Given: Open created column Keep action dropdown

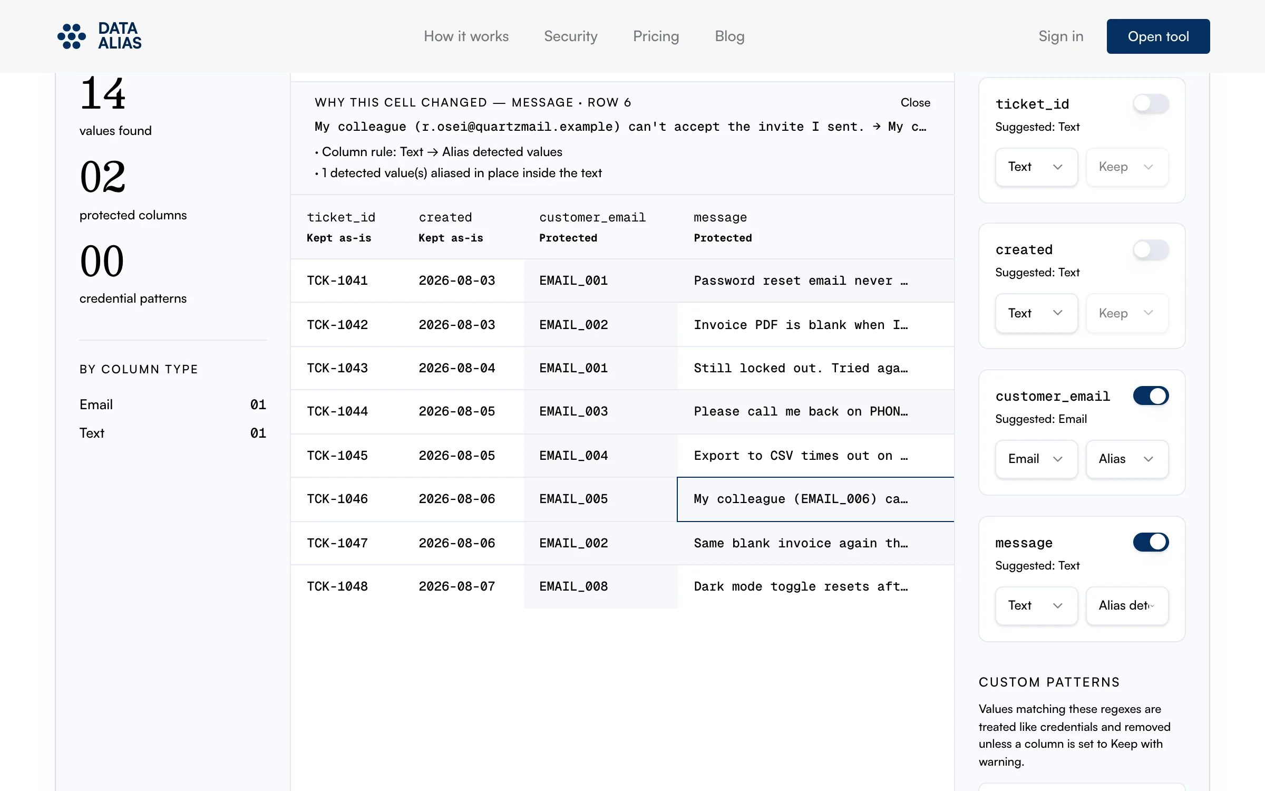Looking at the screenshot, I should tap(1127, 313).
